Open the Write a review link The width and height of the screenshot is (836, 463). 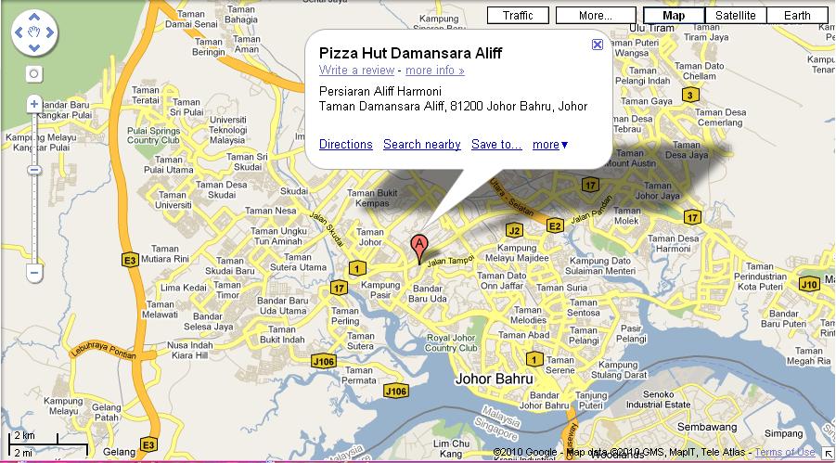356,71
